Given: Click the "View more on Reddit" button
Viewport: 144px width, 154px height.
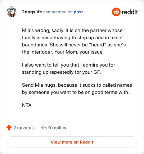Looking at the screenshot, I should pyautogui.click(x=72, y=142).
